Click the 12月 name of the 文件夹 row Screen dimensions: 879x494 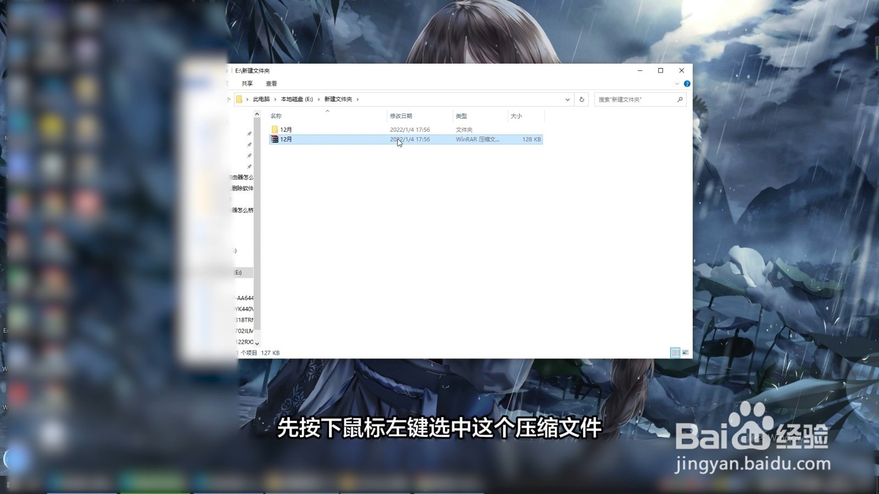[x=286, y=130]
